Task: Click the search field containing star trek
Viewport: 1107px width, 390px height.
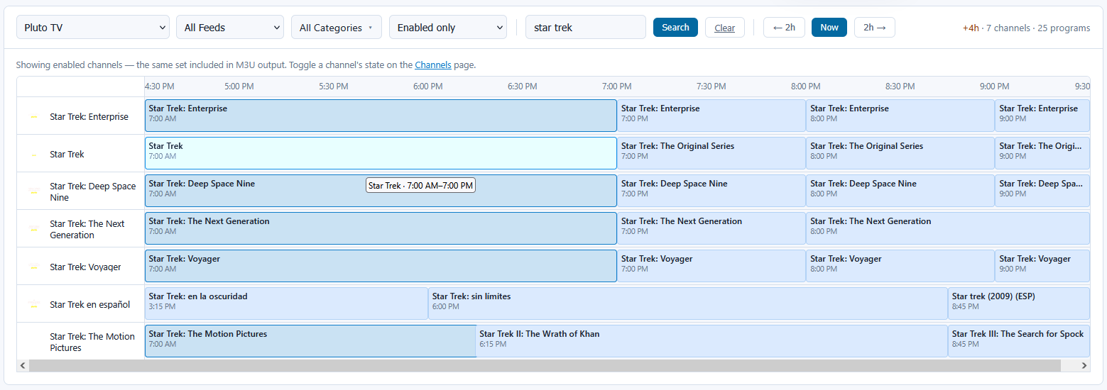Action: click(586, 27)
